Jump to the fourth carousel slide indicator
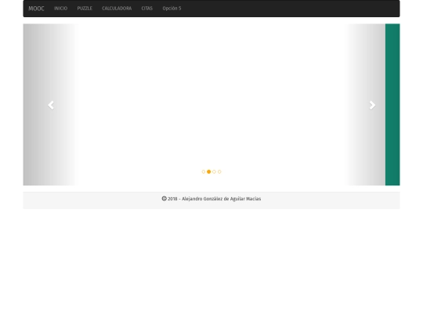This screenshot has width=423, height=317. point(219,171)
